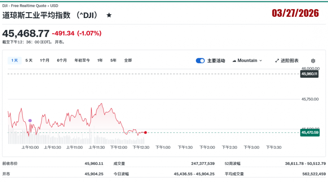Switch to 5天 time range
The height and width of the screenshot is (182, 328).
pos(29,60)
